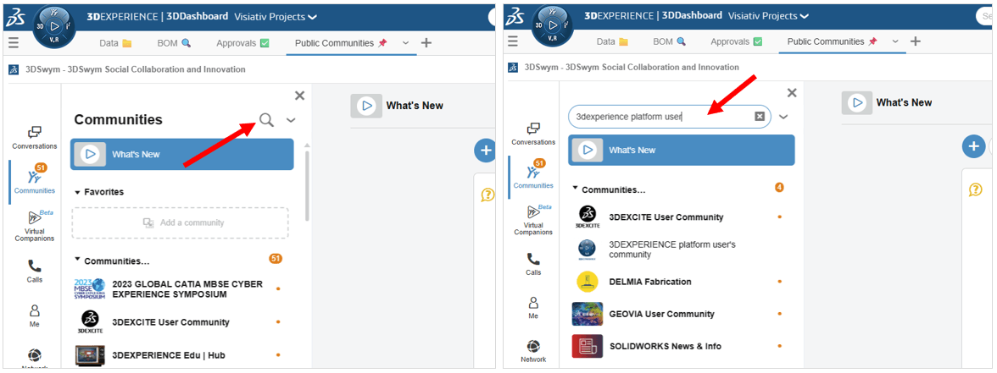Clear the search field text

tap(759, 116)
